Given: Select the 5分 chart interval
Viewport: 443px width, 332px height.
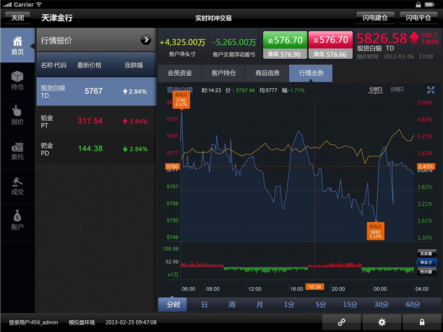Looking at the screenshot, I should tap(320, 304).
